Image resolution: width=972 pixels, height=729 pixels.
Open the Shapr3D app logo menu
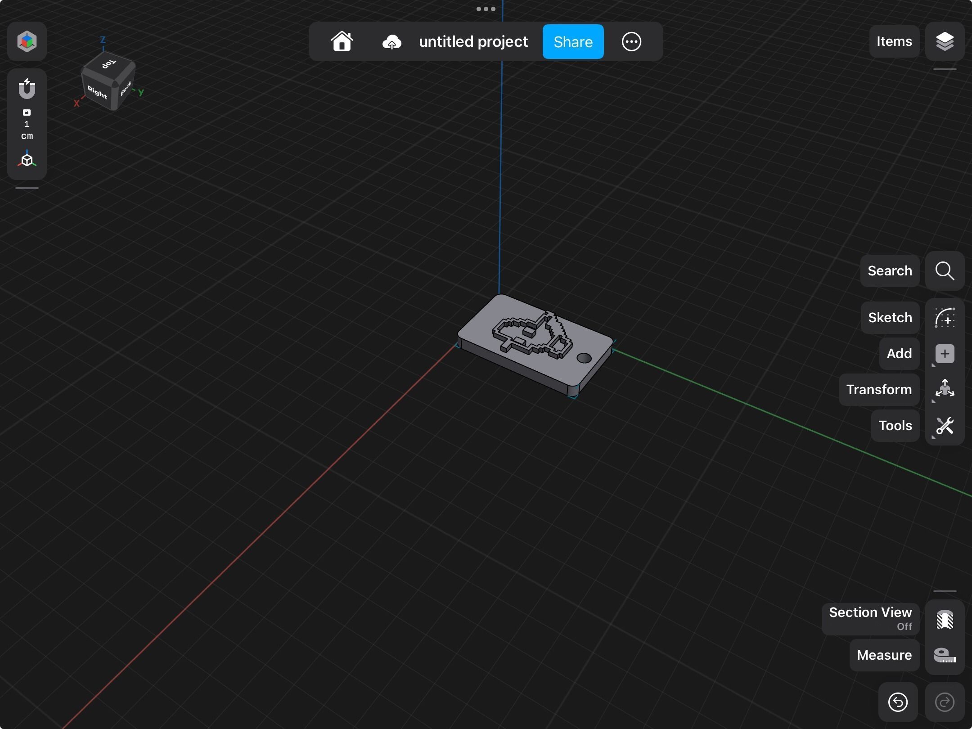(x=27, y=41)
